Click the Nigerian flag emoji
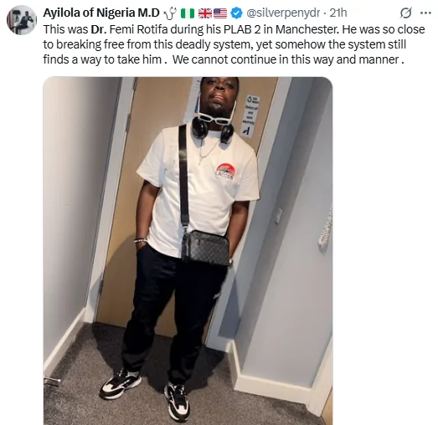 pos(188,13)
